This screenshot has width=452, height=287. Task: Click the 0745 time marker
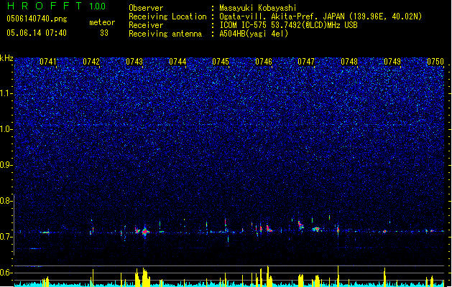pos(221,62)
